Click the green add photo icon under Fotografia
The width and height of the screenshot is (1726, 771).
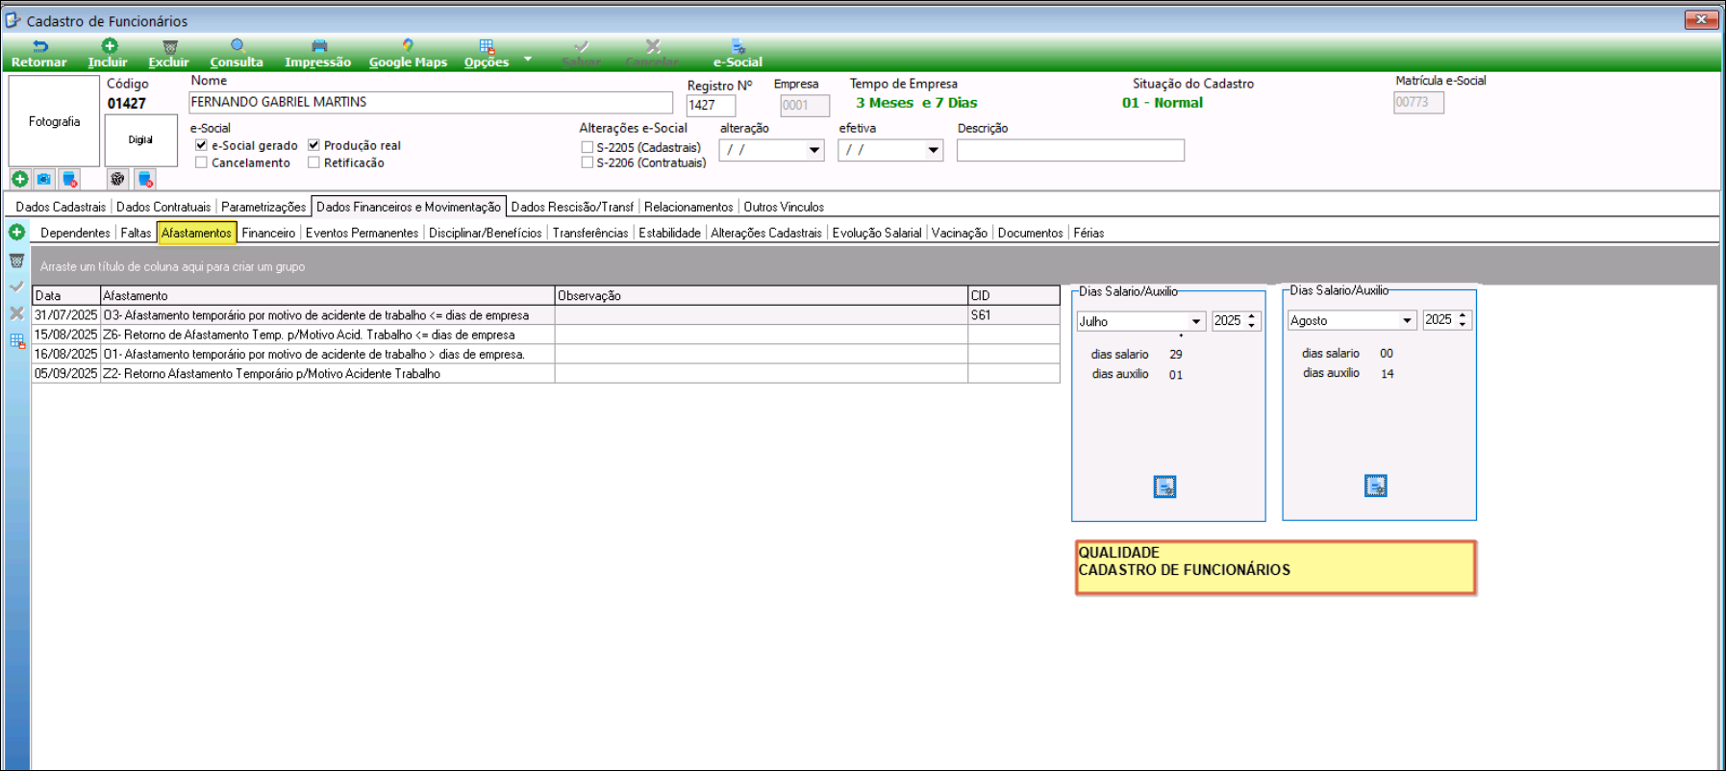(20, 179)
